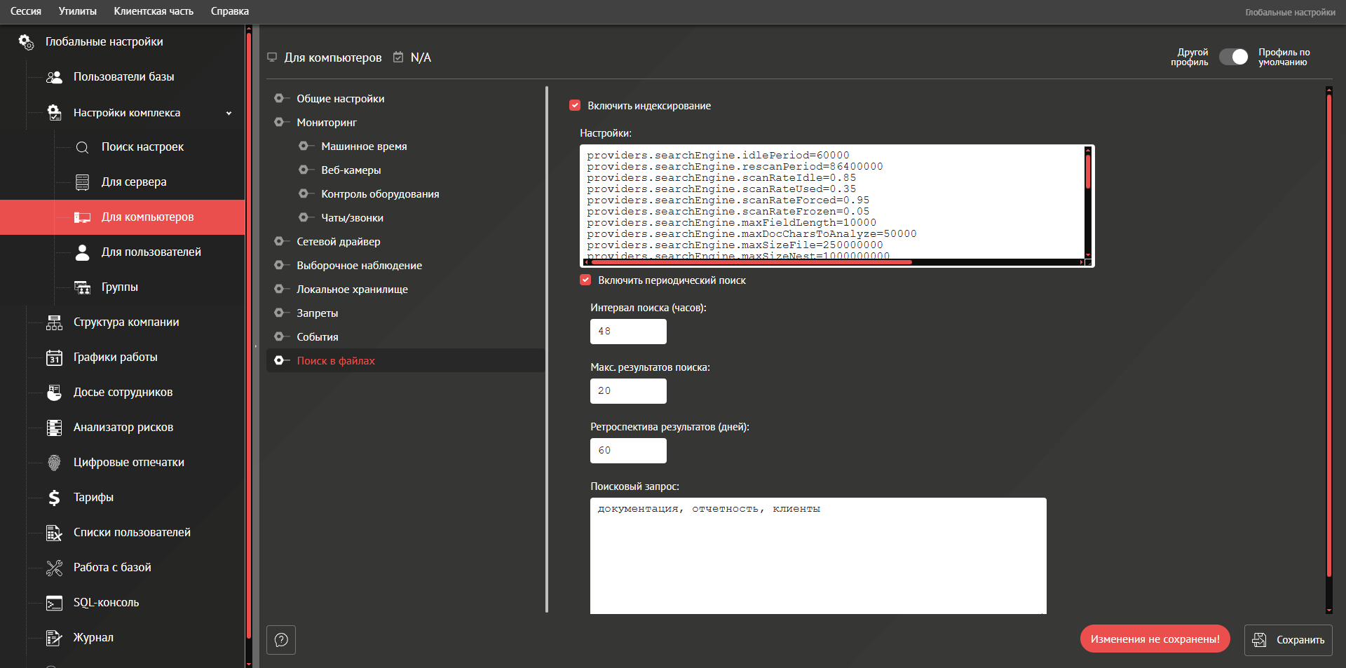
Task: Click the Цифровые отпечатки fingerprint icon
Action: 54,463
